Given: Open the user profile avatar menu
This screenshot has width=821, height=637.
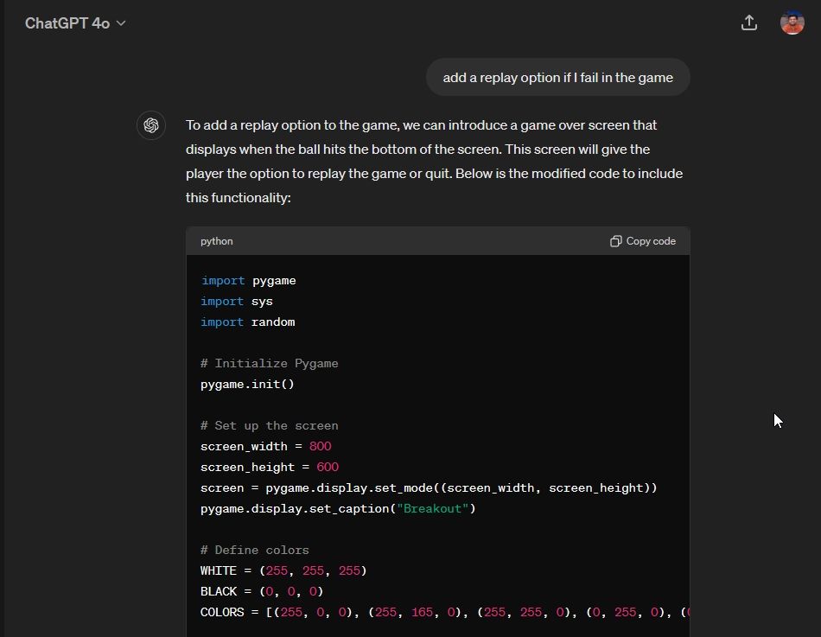Looking at the screenshot, I should (792, 23).
